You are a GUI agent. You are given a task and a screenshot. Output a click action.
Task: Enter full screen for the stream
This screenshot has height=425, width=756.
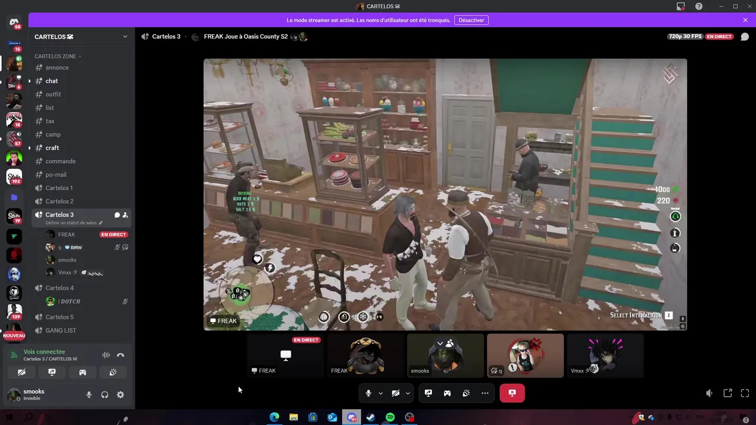click(745, 393)
